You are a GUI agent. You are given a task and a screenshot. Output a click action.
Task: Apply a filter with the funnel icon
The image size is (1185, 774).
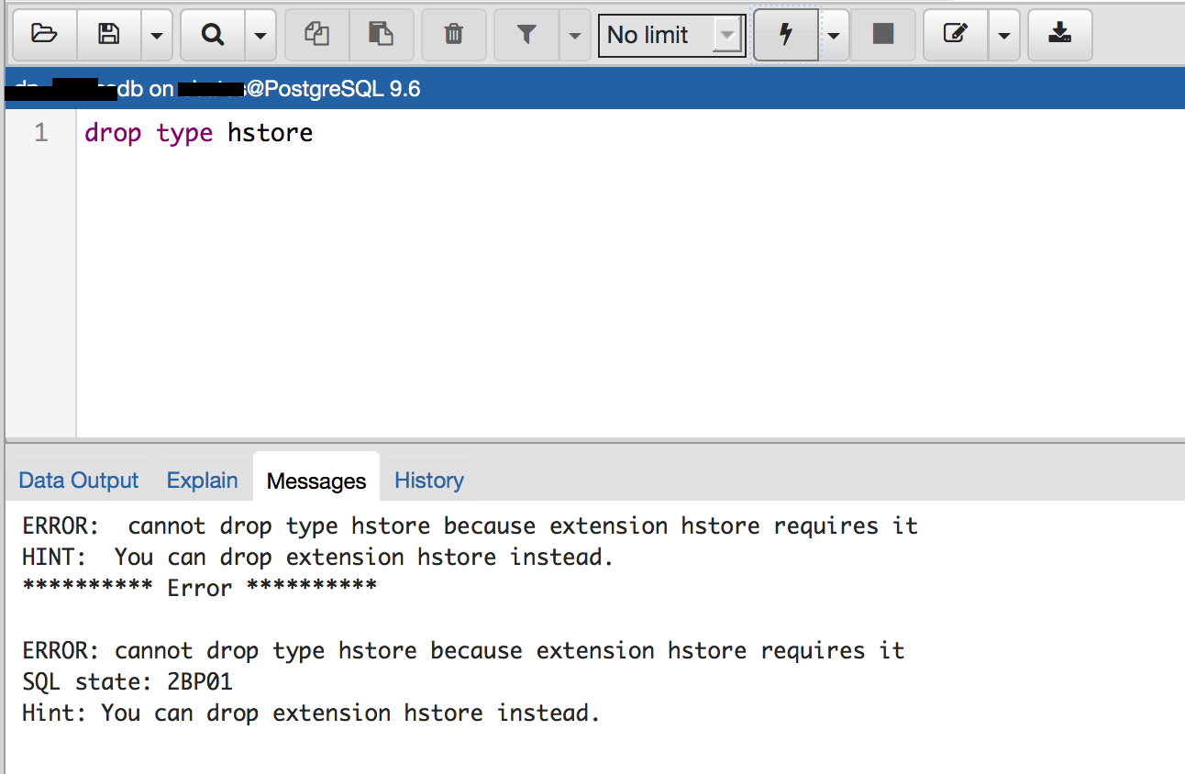pyautogui.click(x=526, y=34)
